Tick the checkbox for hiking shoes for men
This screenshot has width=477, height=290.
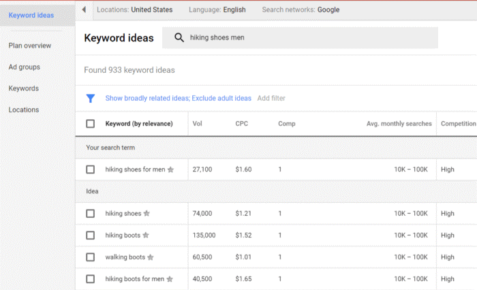(x=91, y=170)
